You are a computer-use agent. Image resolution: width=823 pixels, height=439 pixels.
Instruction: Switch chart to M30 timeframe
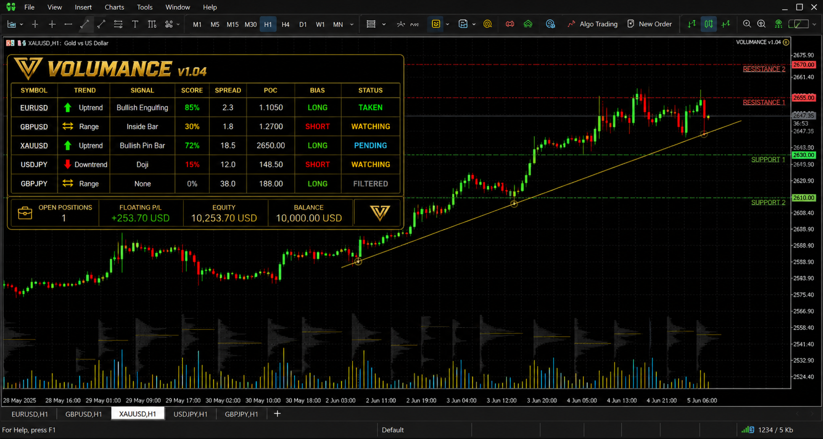coord(250,24)
